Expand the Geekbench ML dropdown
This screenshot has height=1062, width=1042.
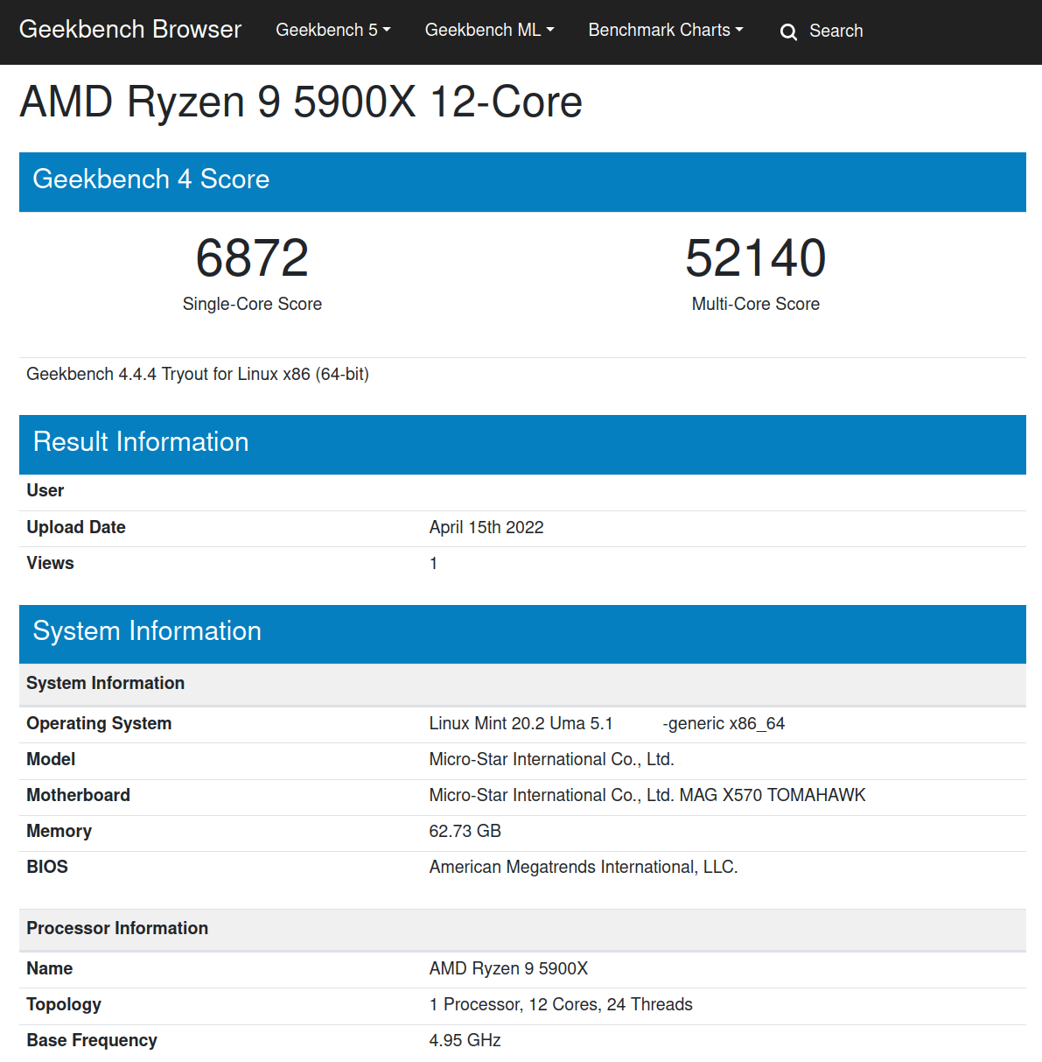pos(489,30)
